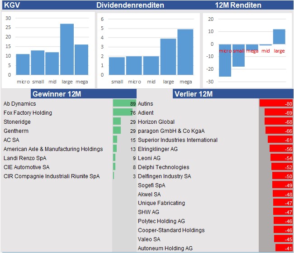This screenshot has height=253, width=294.
Task: Select the Akwel SA row
Action: click(215, 194)
